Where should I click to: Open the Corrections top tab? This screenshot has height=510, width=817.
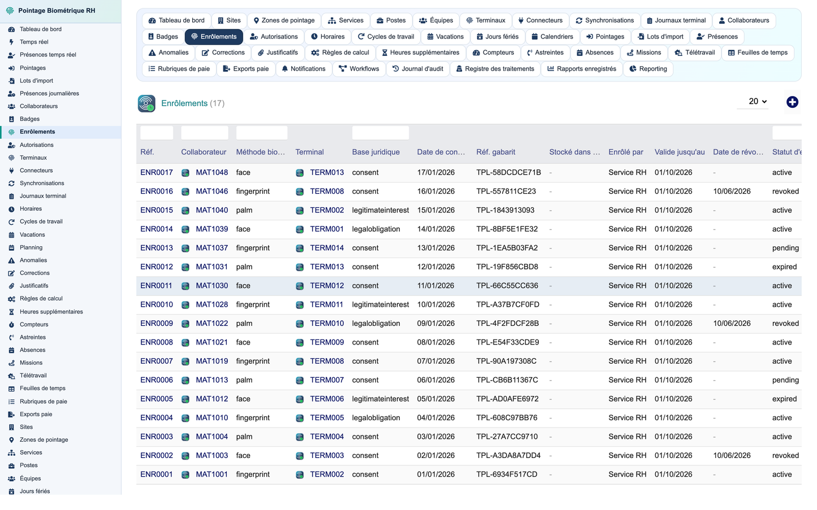coord(223,53)
